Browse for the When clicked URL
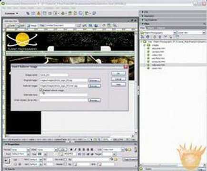This screenshot has height=171, width=207. [x=94, y=100]
